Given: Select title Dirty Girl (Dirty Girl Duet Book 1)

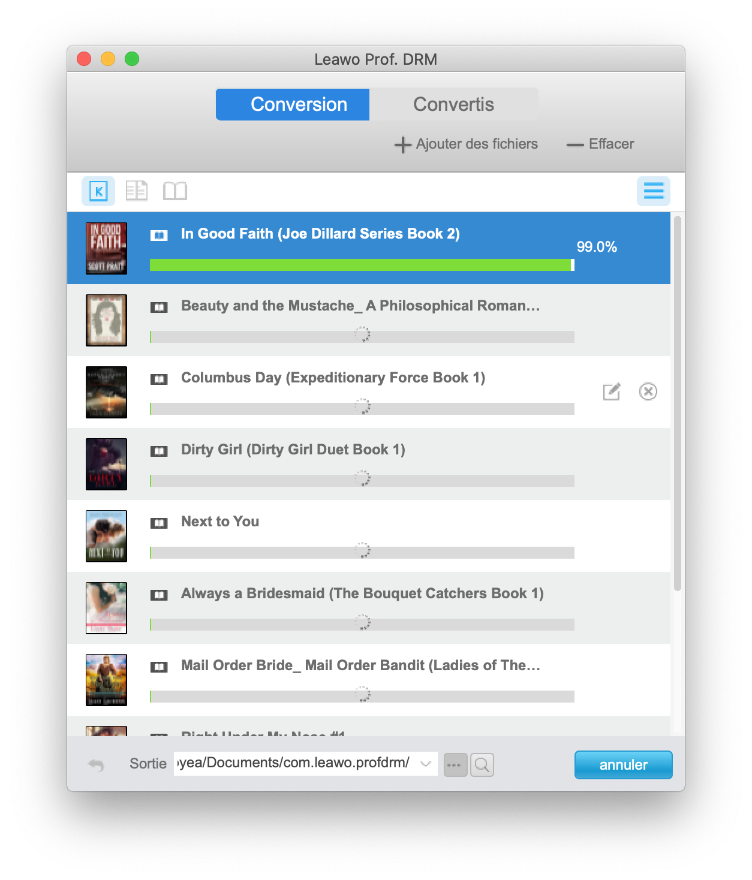Looking at the screenshot, I should point(293,450).
